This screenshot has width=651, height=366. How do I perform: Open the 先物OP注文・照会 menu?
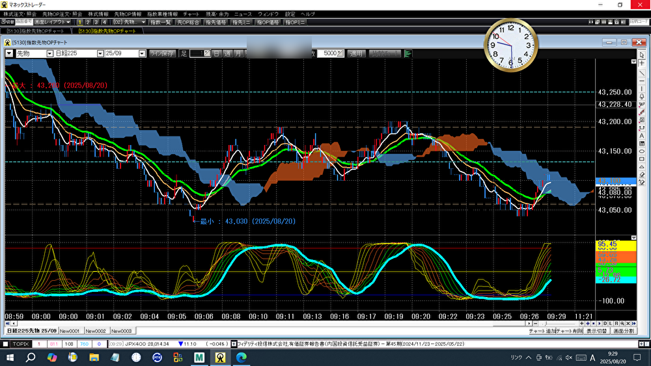[62, 14]
